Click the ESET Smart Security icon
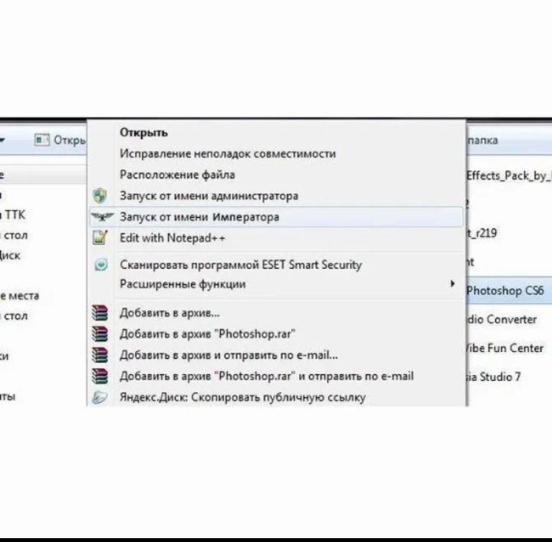The width and height of the screenshot is (552, 542). [100, 264]
